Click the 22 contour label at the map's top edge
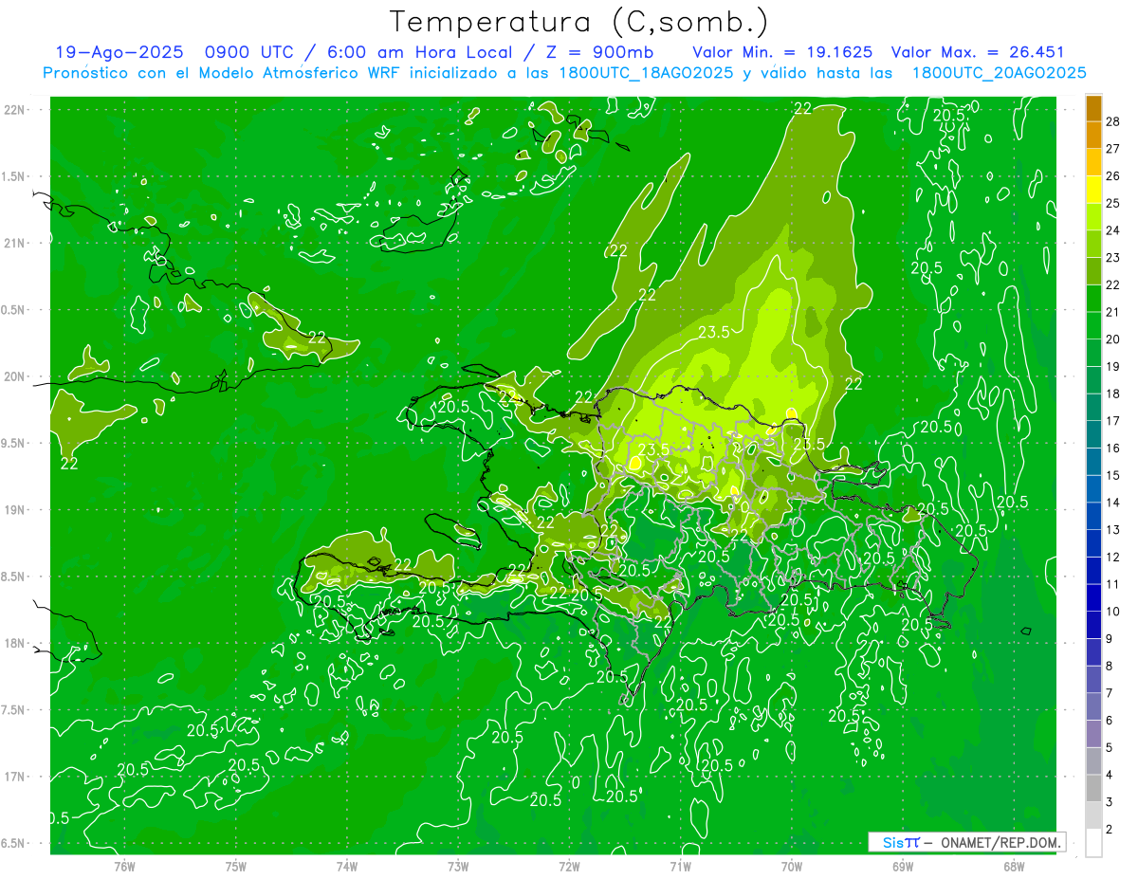The height and width of the screenshot is (879, 1138). [x=802, y=109]
